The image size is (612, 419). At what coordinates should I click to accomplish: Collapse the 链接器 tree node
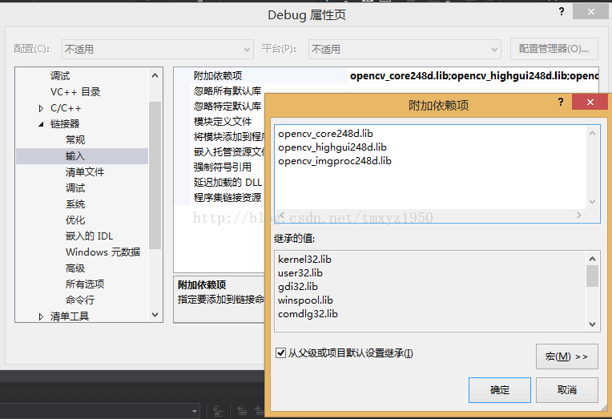click(x=41, y=124)
